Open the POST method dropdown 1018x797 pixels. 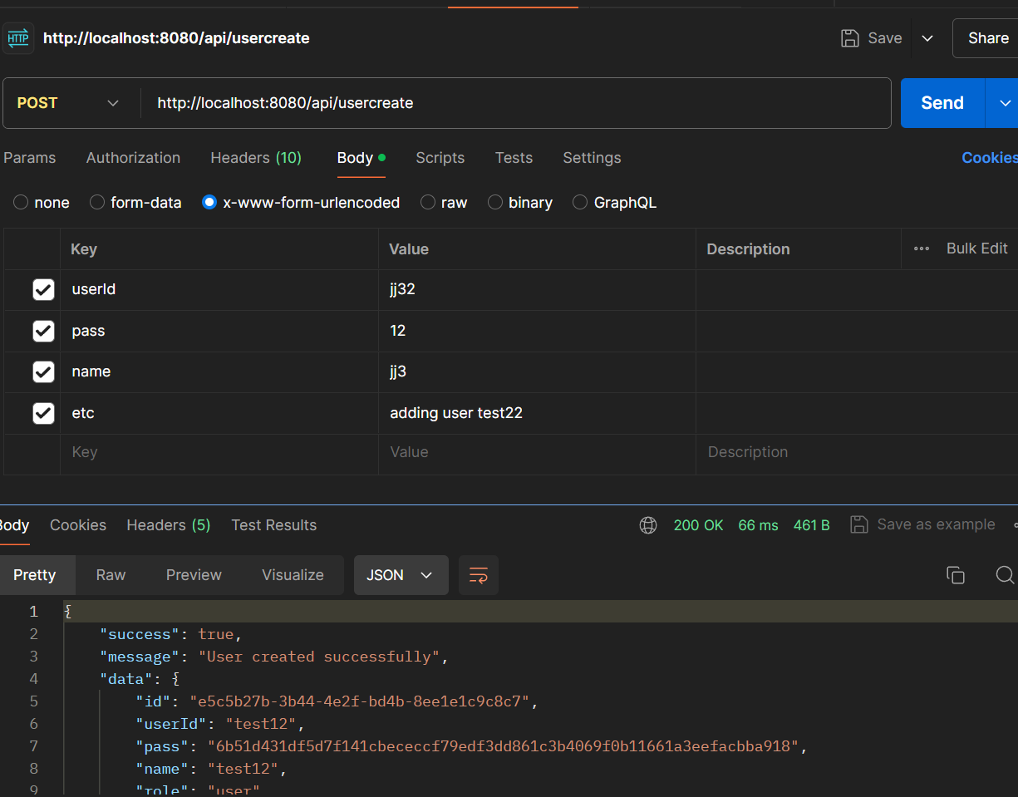[68, 103]
